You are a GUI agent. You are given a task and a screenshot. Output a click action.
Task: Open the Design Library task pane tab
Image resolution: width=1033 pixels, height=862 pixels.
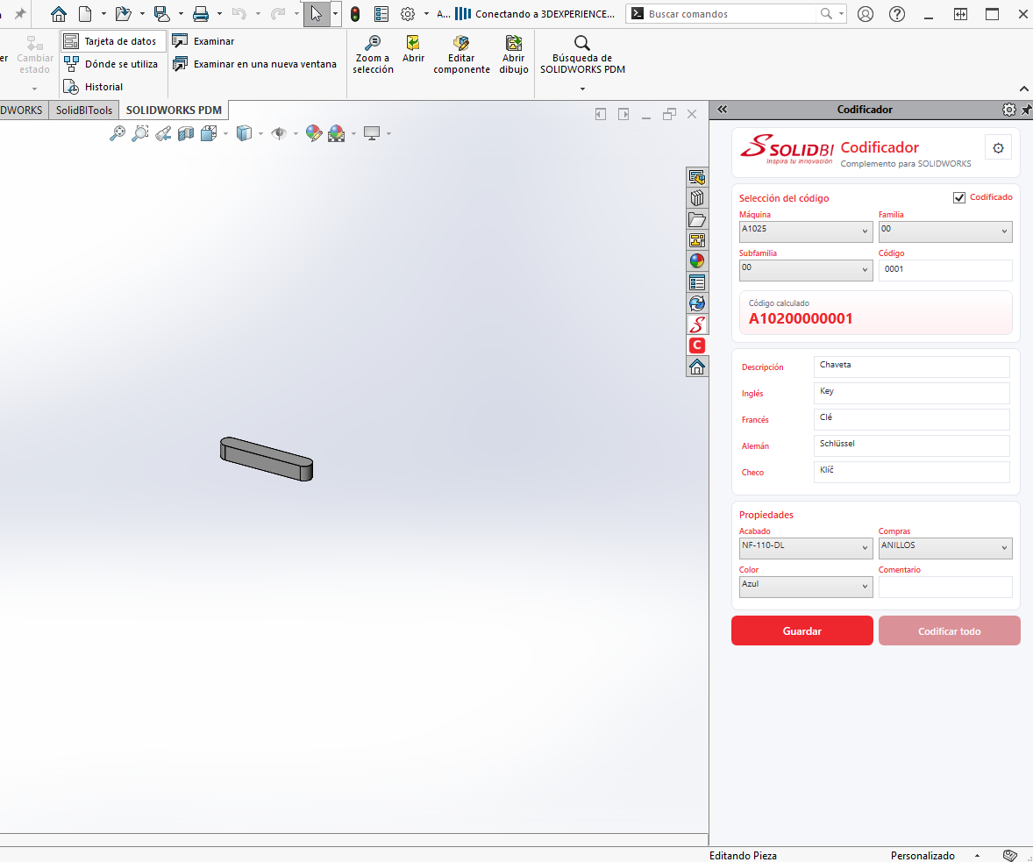click(697, 198)
